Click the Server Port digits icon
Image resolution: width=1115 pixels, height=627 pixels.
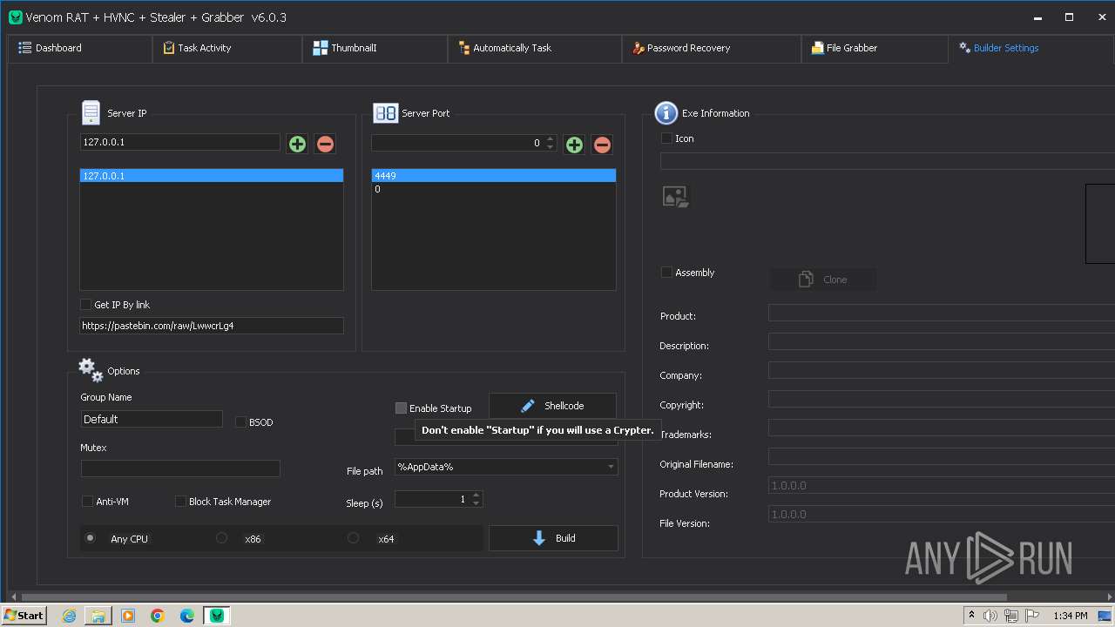[385, 112]
